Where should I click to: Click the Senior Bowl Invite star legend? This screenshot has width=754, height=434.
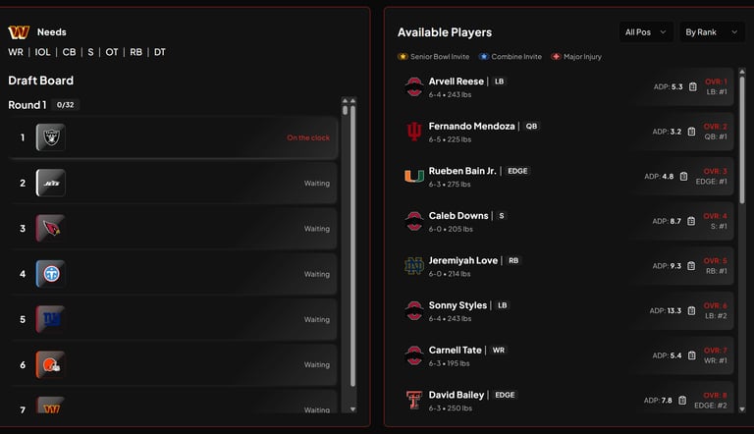(403, 57)
